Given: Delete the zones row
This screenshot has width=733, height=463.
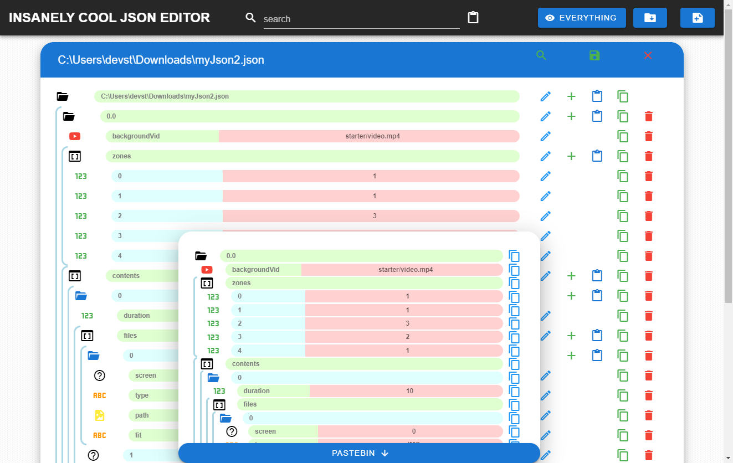Looking at the screenshot, I should pyautogui.click(x=649, y=156).
